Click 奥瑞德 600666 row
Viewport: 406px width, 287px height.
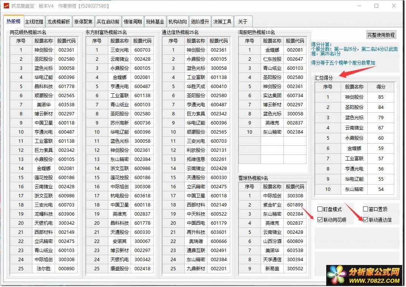click(x=196, y=241)
